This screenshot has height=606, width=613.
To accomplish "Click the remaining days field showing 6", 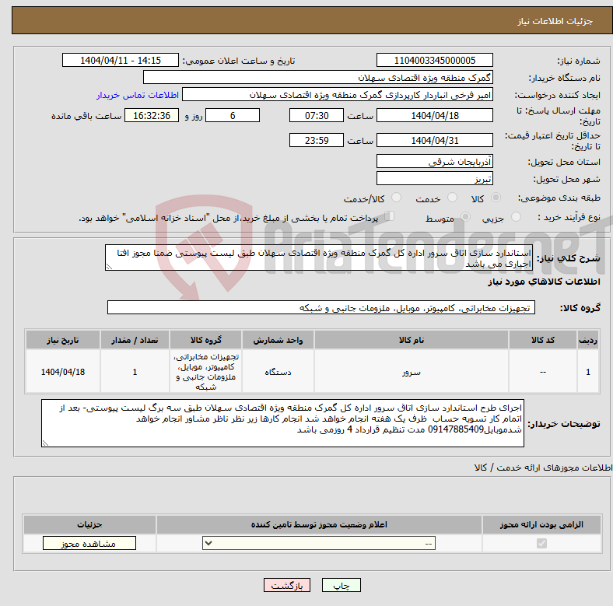I will coord(233,115).
